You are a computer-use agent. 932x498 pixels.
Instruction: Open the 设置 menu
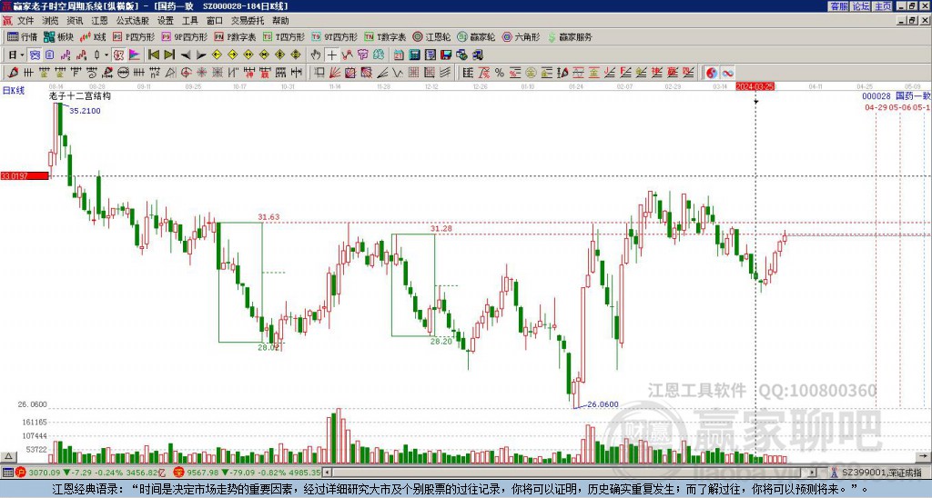[166, 21]
